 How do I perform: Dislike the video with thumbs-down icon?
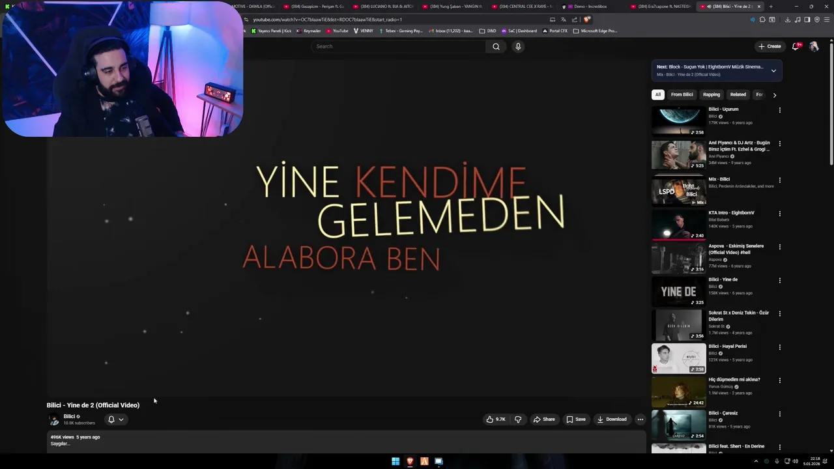[518, 419]
